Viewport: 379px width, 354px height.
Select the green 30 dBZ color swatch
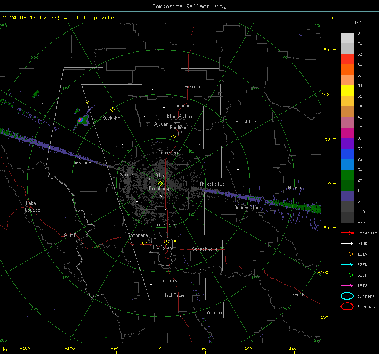tap(347, 175)
